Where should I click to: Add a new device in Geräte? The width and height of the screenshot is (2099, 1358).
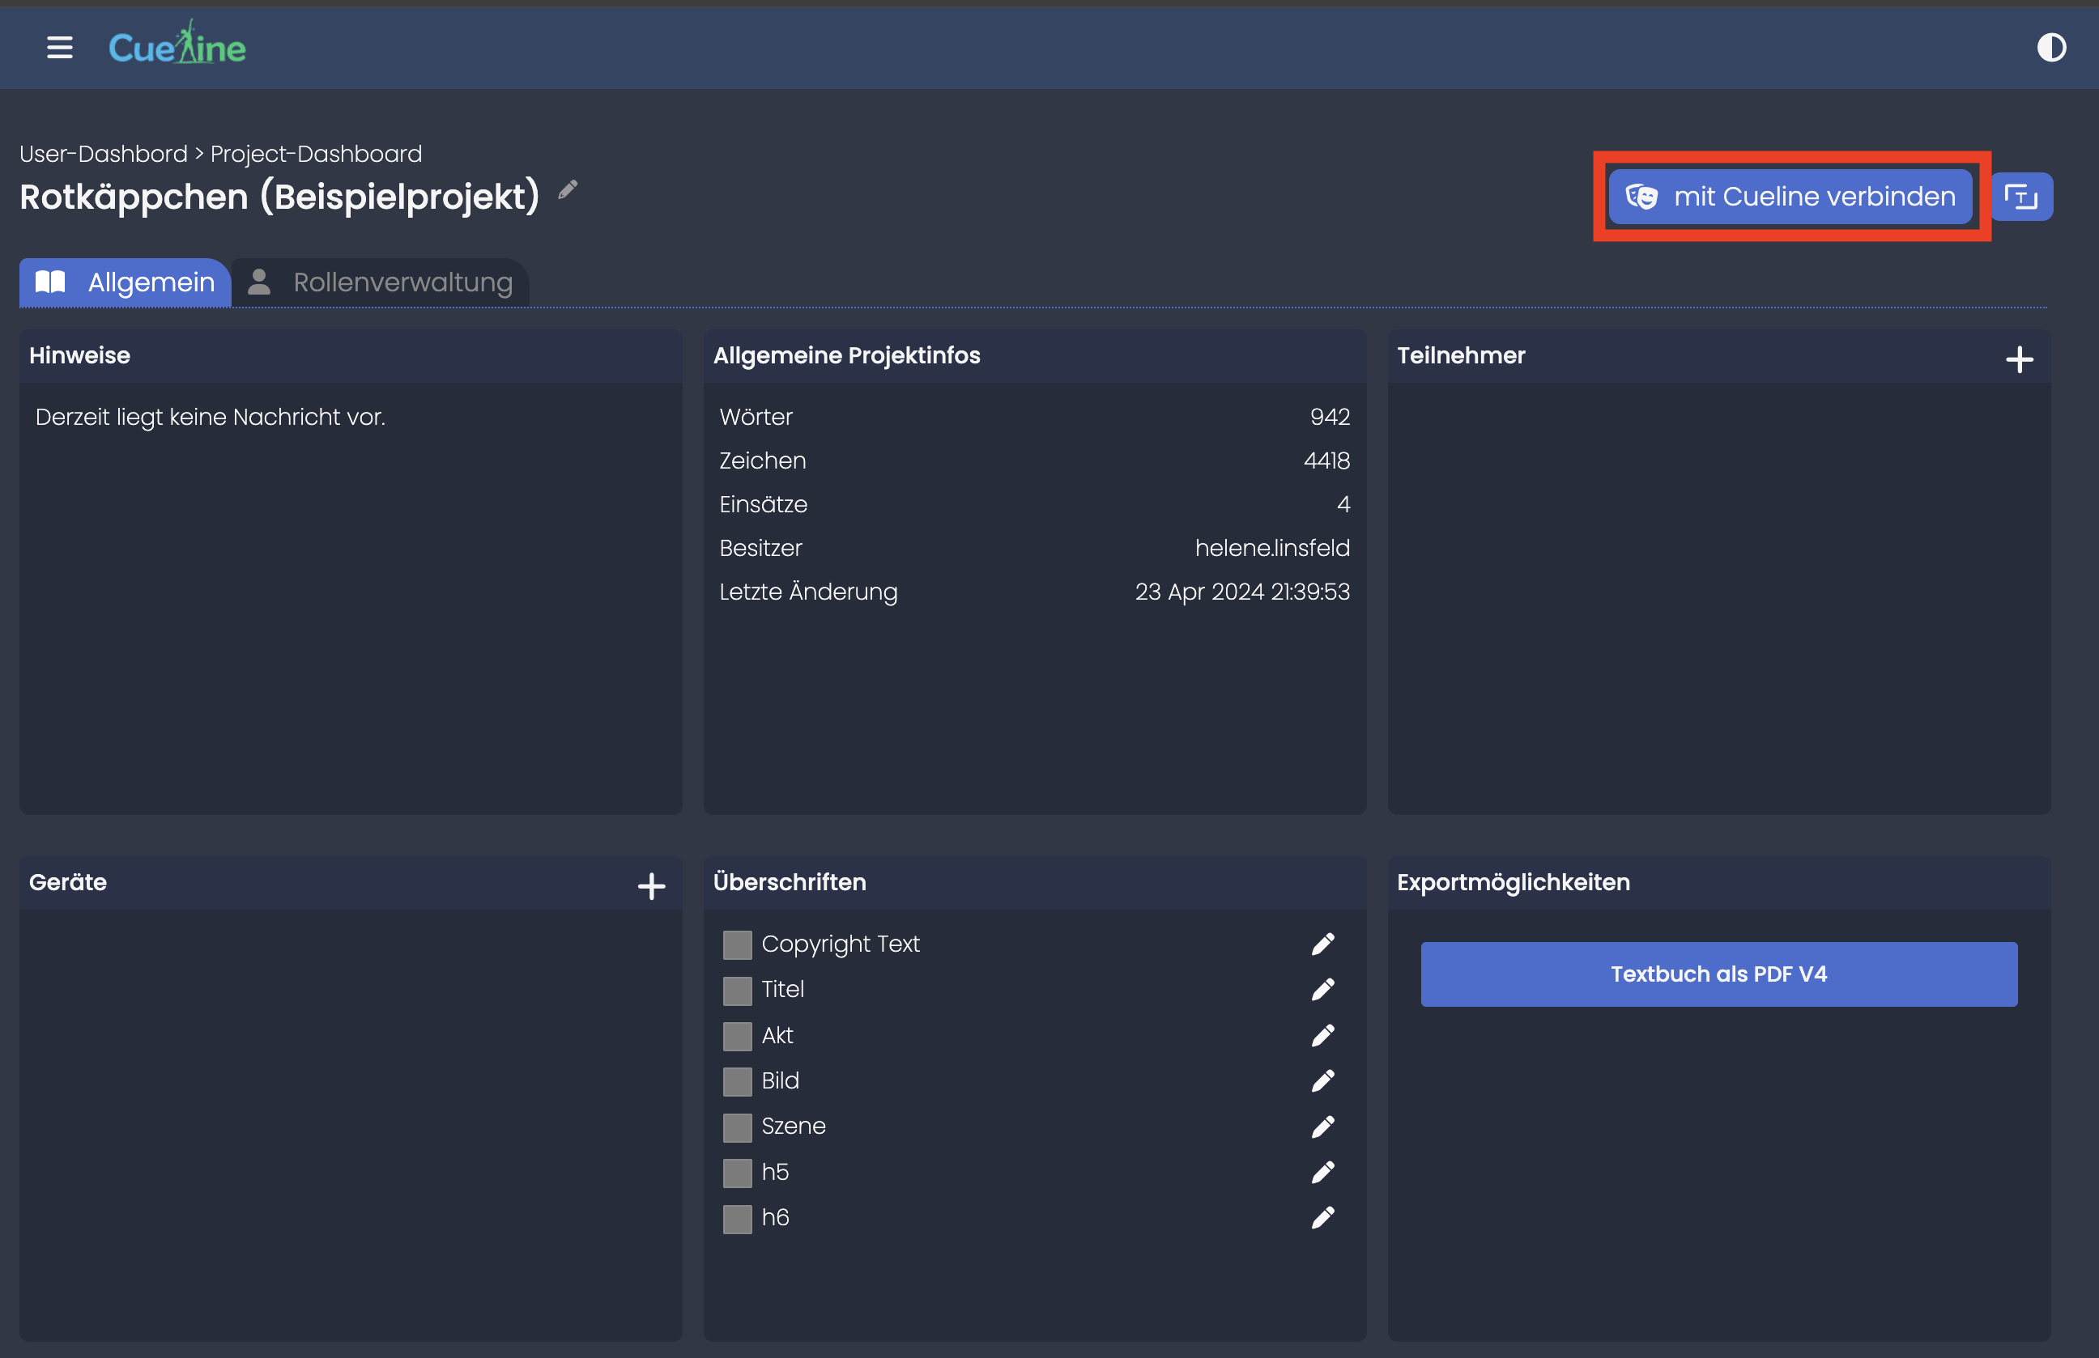point(651,886)
